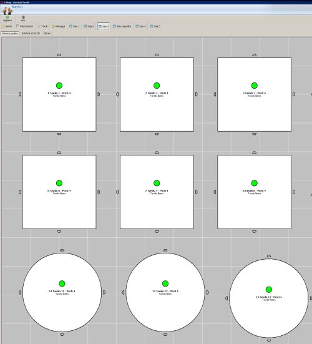The image size is (312, 344).
Task: Click the chair icon left of round Tavolo 13
Action: click(227, 298)
